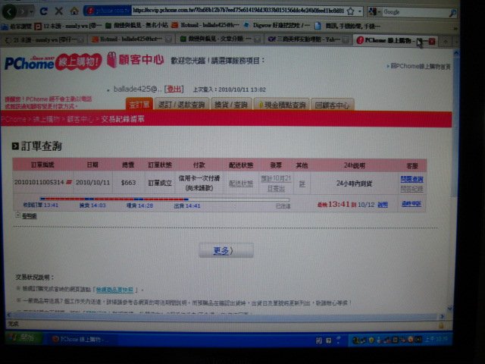485x364 pixels.
Task: Click the 註 link in 其他 column
Action: pos(302,184)
